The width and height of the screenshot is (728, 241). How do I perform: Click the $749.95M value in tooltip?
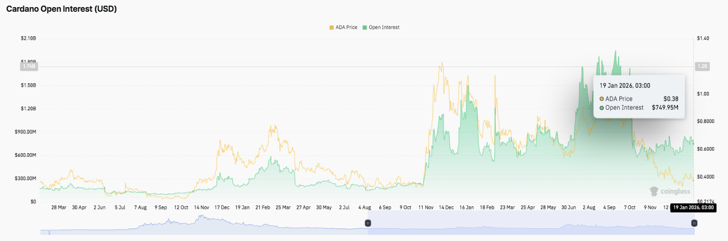pos(665,108)
